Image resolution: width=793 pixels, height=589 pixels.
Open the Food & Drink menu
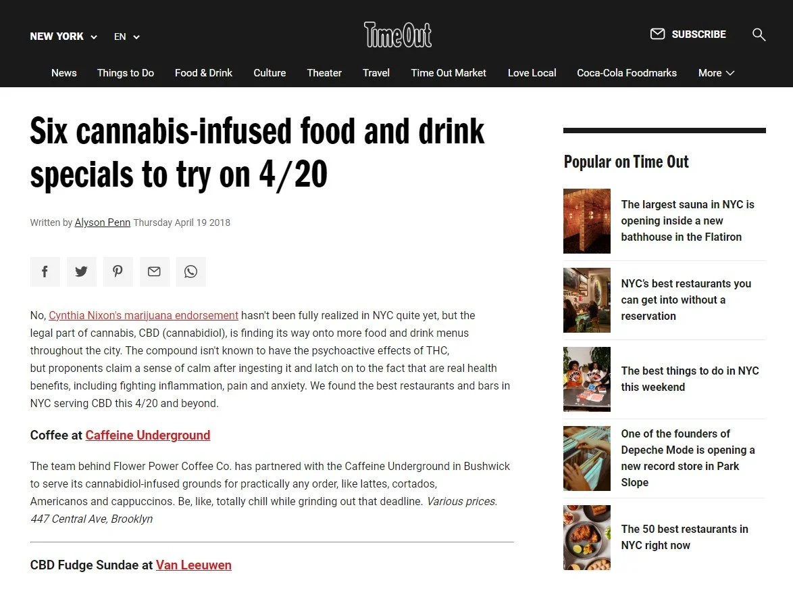[x=203, y=73]
